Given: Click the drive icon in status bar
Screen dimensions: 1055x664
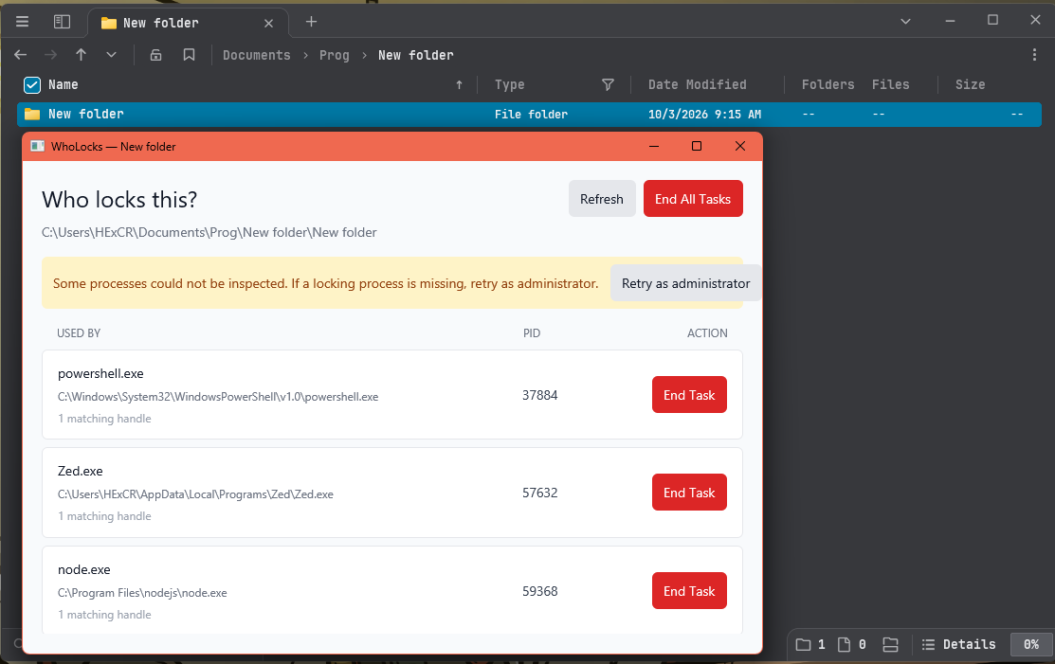Looking at the screenshot, I should (890, 644).
